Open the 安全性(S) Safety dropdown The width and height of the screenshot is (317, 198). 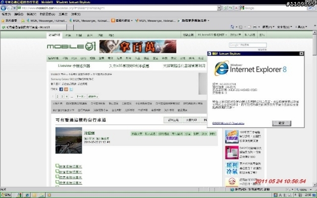click(x=284, y=27)
